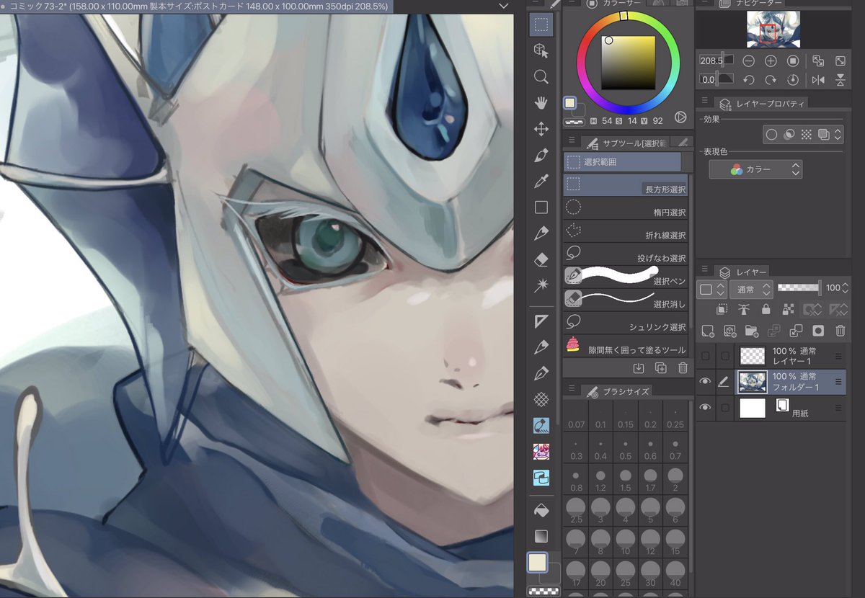Image resolution: width=865 pixels, height=598 pixels.
Task: Select the rectangular Selection tool in the toolbar
Action: (541, 24)
